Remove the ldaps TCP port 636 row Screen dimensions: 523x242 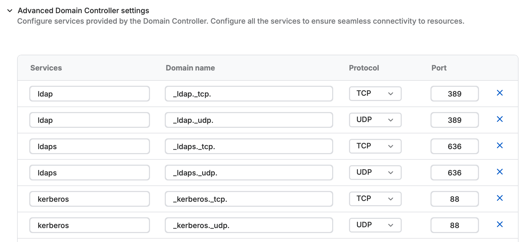click(x=500, y=145)
